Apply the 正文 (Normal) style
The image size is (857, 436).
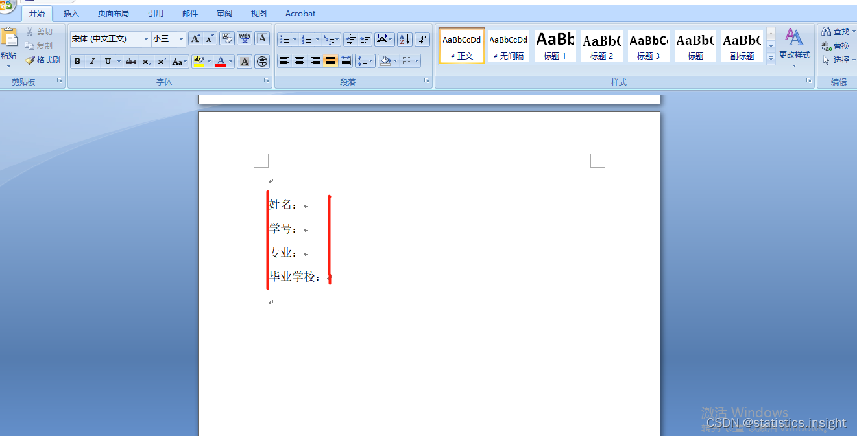[462, 45]
